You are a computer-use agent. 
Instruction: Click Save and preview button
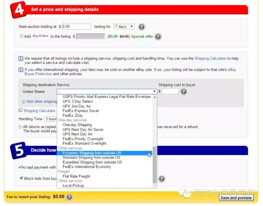pos(236,198)
